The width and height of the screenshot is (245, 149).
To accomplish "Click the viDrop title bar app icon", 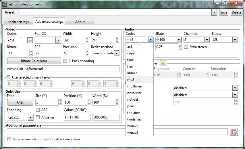I will 4,4.
